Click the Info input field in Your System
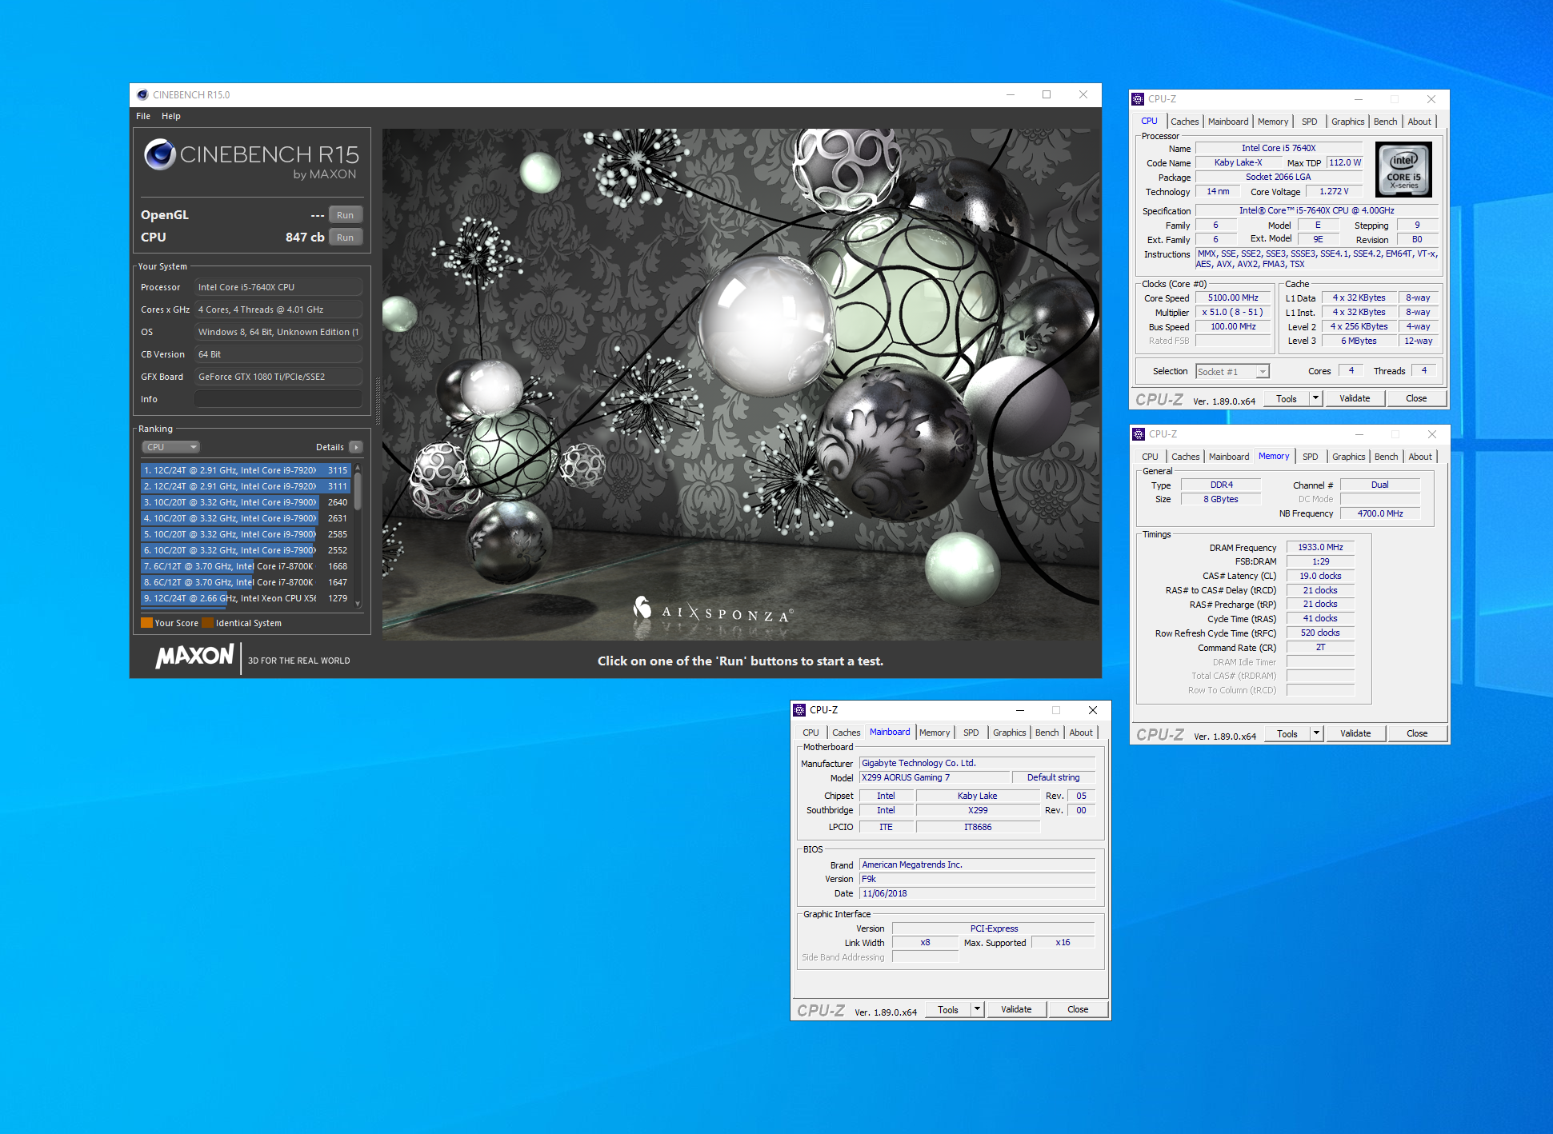 tap(278, 399)
